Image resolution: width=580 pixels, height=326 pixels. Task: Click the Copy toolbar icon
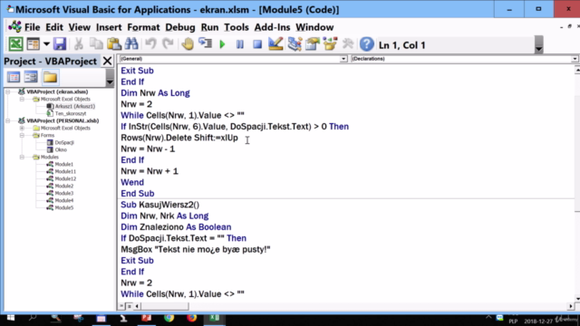[x=96, y=44]
